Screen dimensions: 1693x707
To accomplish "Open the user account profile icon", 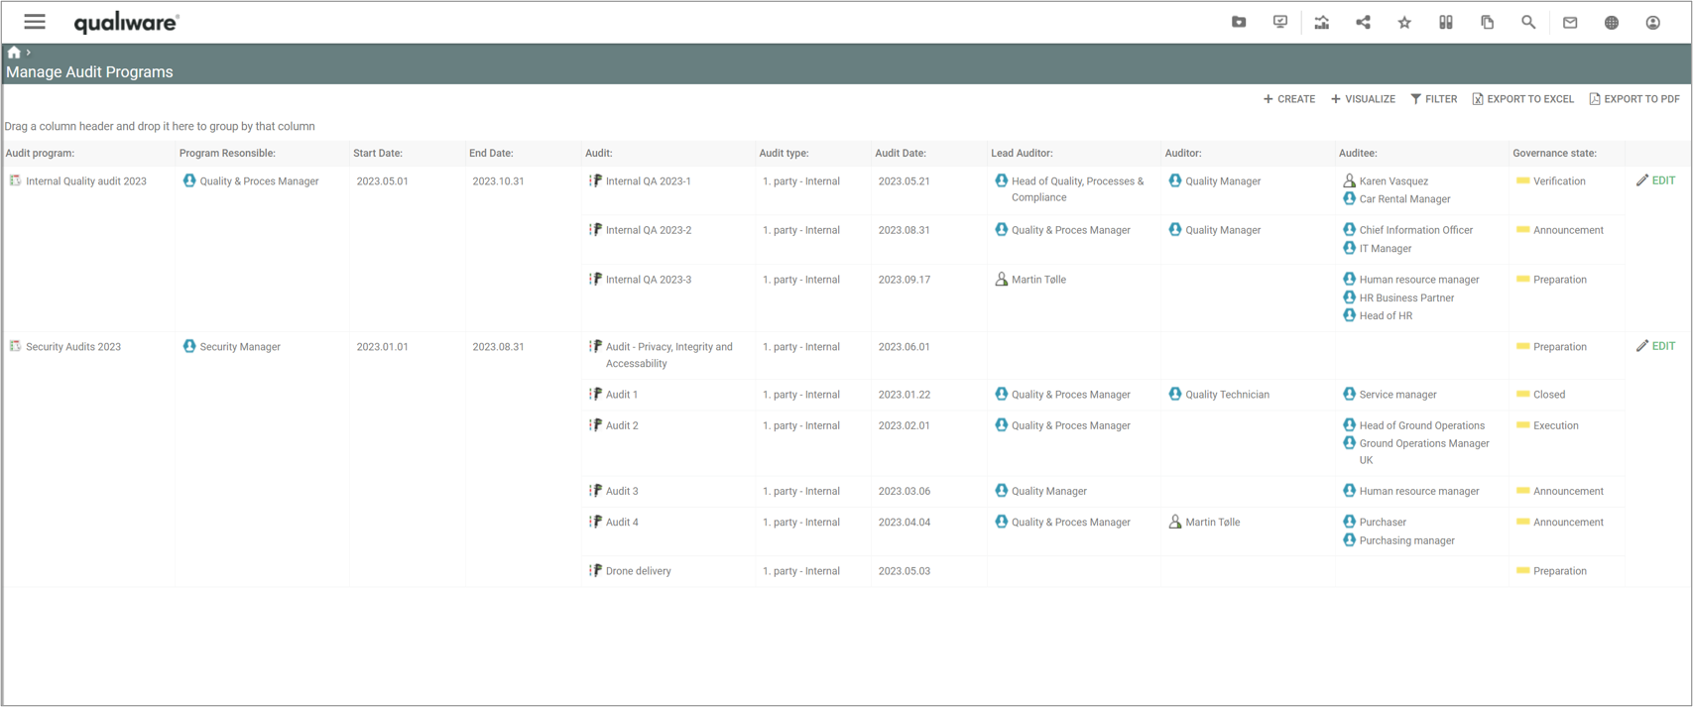I will (1652, 22).
